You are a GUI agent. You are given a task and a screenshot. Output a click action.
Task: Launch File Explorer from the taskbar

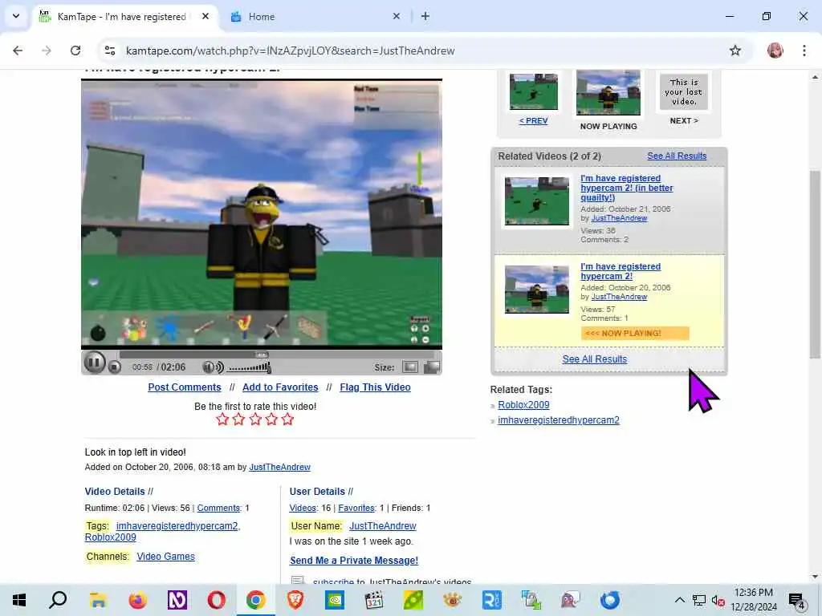(x=98, y=600)
